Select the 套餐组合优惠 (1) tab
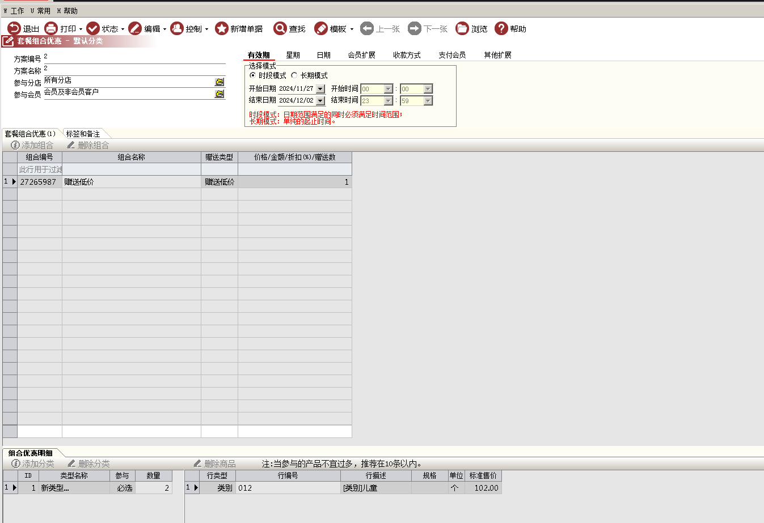This screenshot has height=523, width=764. point(30,134)
